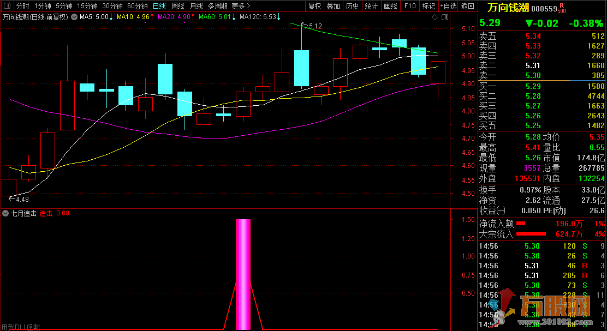Screen dimensions: 607x331
Task: Click the R 500 margin badge
Action: coord(562,8)
